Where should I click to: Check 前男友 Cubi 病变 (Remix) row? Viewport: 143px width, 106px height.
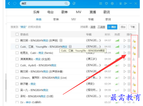tap(17, 53)
